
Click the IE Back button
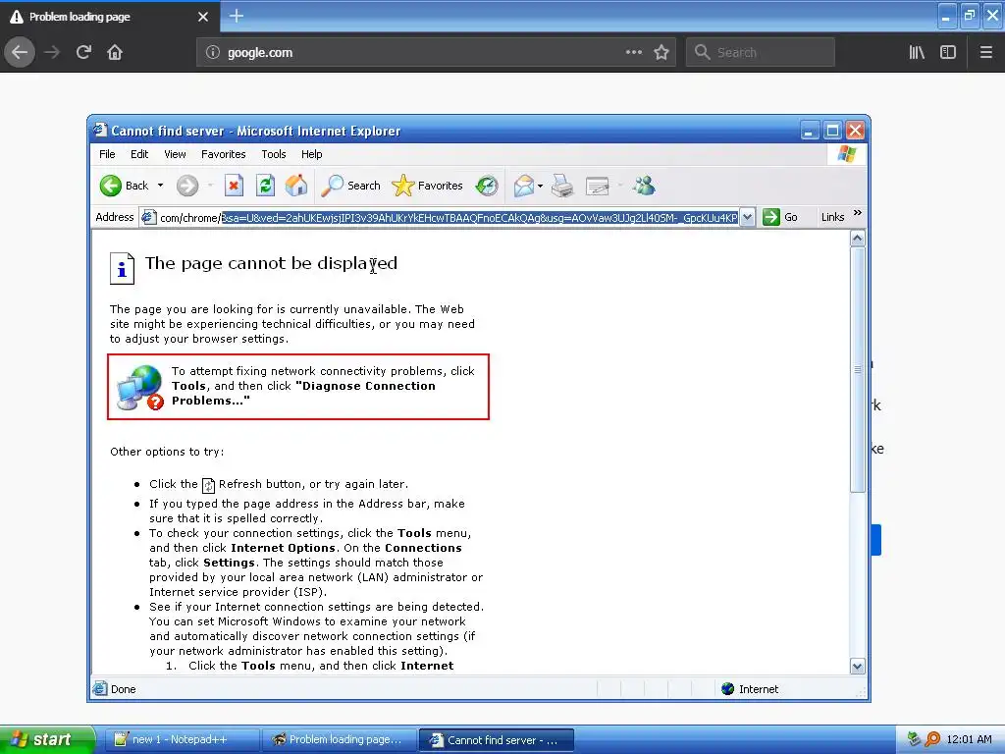(x=124, y=186)
